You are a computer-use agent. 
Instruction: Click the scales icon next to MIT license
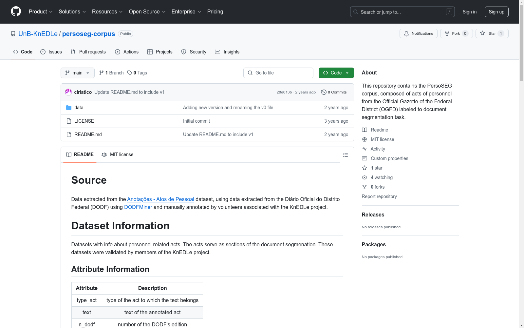365,139
